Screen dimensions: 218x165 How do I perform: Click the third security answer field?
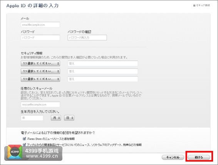pyautogui.click(x=103, y=79)
